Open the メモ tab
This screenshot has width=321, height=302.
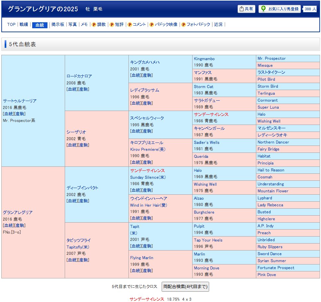pos(84,24)
